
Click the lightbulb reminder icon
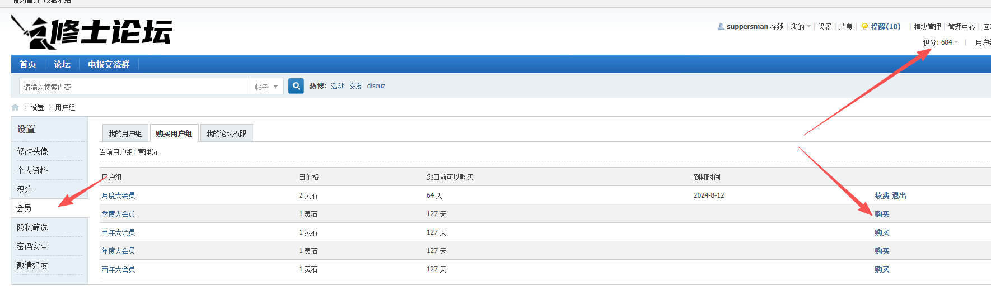click(864, 27)
